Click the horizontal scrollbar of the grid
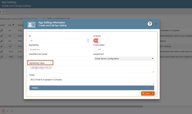The image size is (192, 114). coord(71,106)
